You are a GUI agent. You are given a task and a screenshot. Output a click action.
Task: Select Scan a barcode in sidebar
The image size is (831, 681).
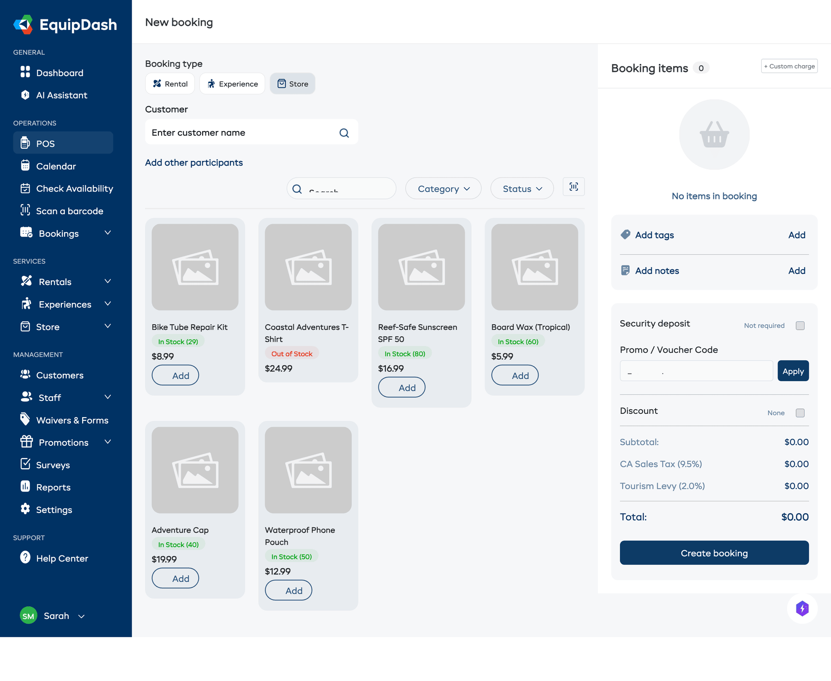click(69, 211)
